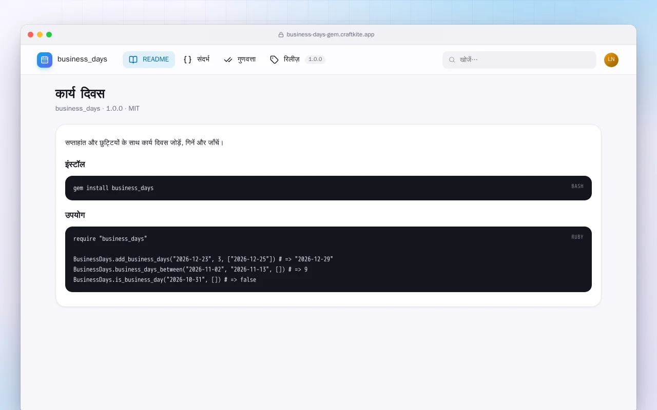Click the tag icon beside रिलीज़

tap(274, 59)
